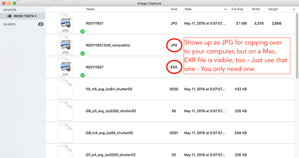Click kind value 50 for i07_p4 file
Screen dimensions: 299x158
pos(174,155)
